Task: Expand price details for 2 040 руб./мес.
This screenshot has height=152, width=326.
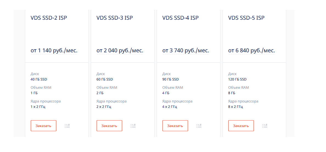Action: 120,51
